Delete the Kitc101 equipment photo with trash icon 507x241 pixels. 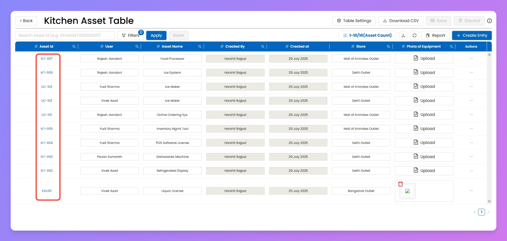(400, 184)
